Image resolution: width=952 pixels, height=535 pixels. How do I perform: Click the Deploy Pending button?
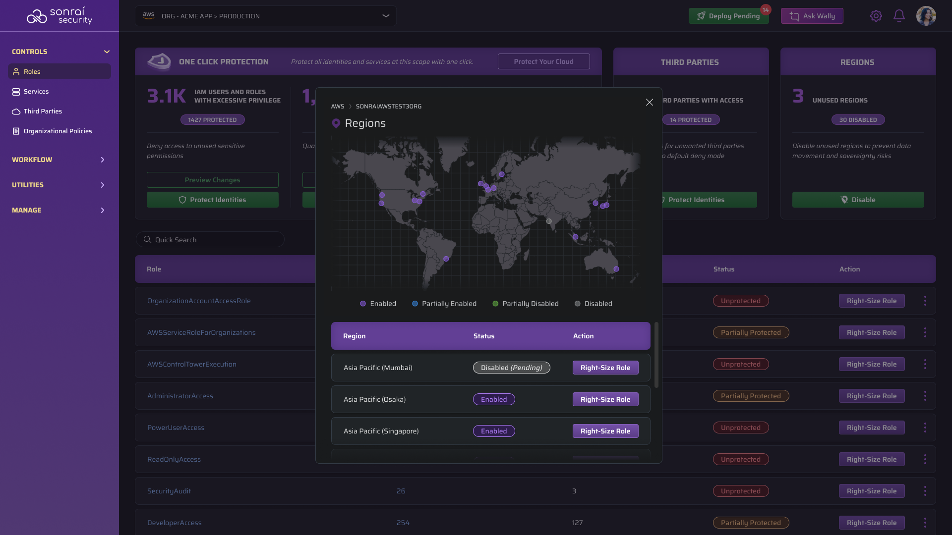(x=728, y=16)
